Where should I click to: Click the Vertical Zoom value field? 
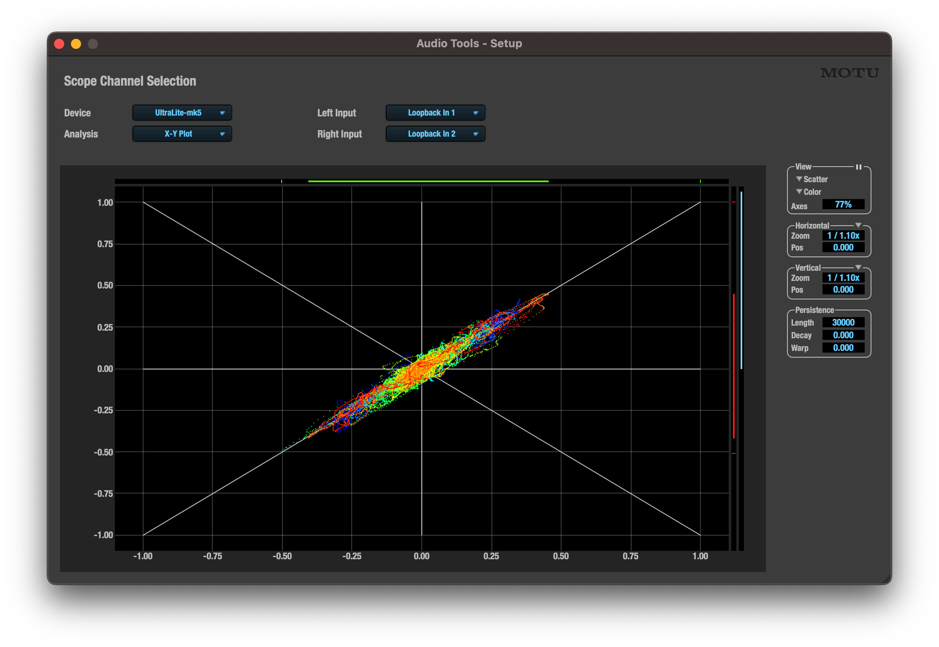coord(843,278)
